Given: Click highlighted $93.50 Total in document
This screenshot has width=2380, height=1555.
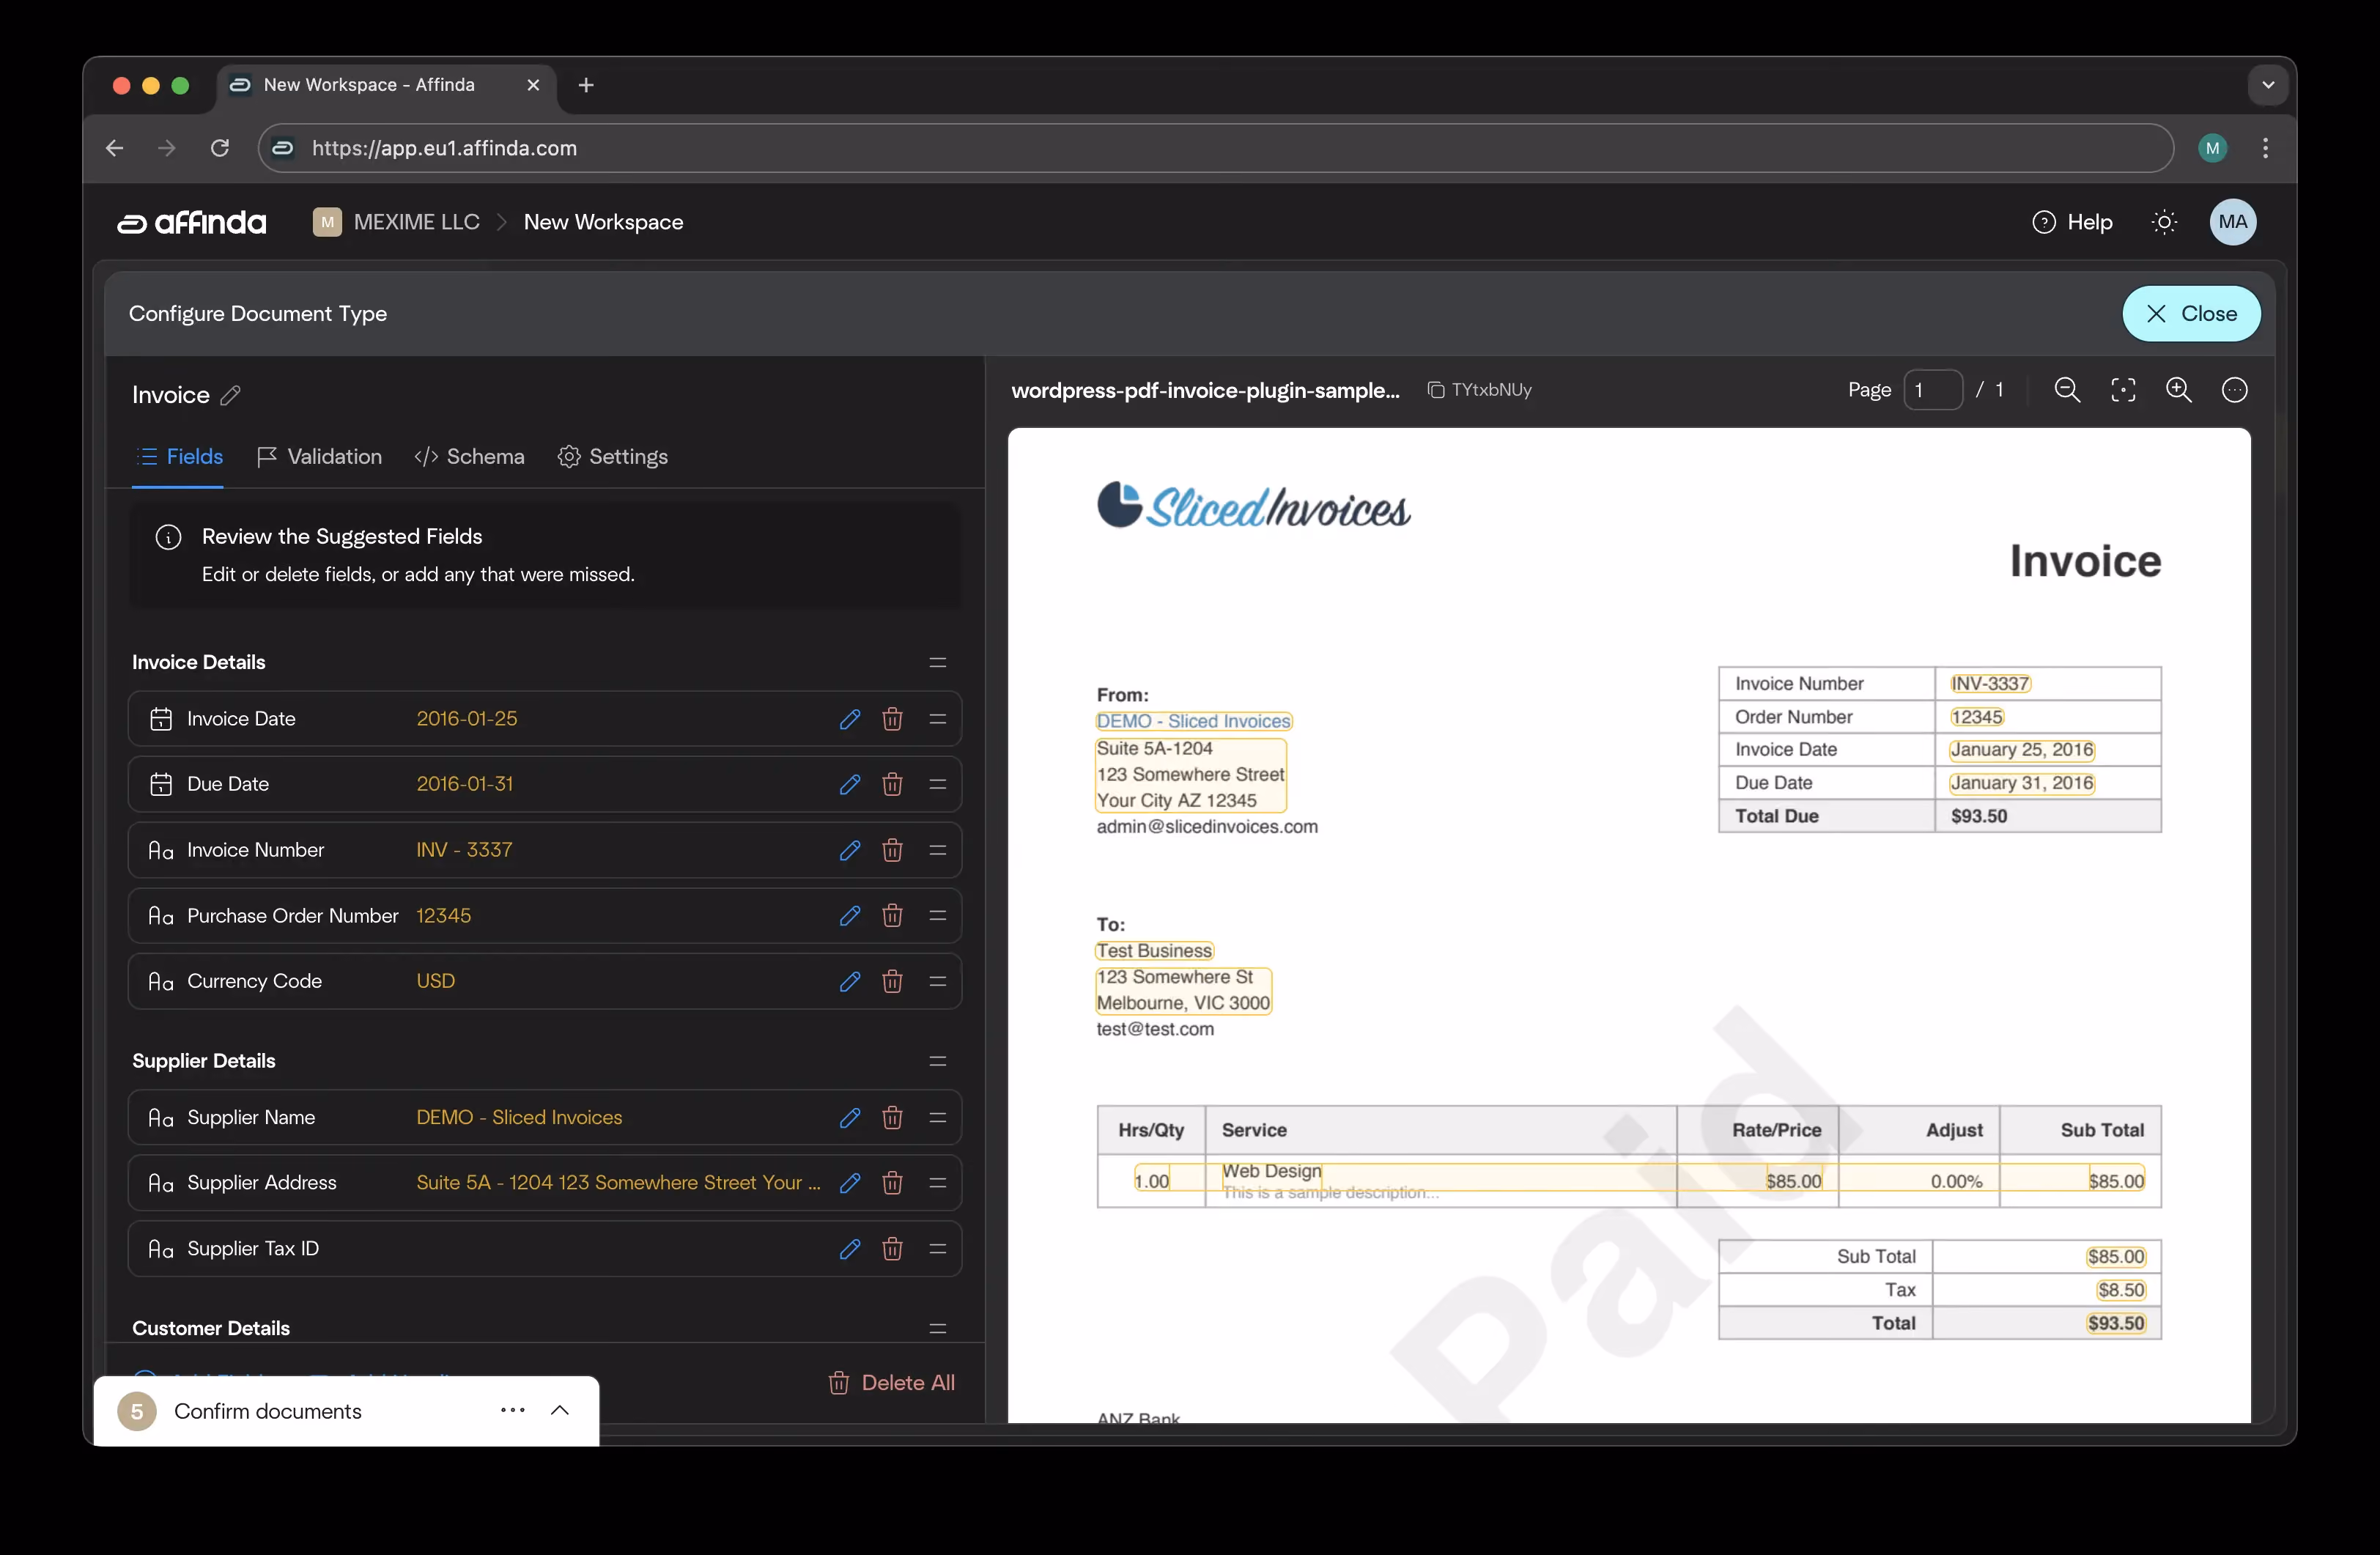Looking at the screenshot, I should pyautogui.click(x=2115, y=1323).
